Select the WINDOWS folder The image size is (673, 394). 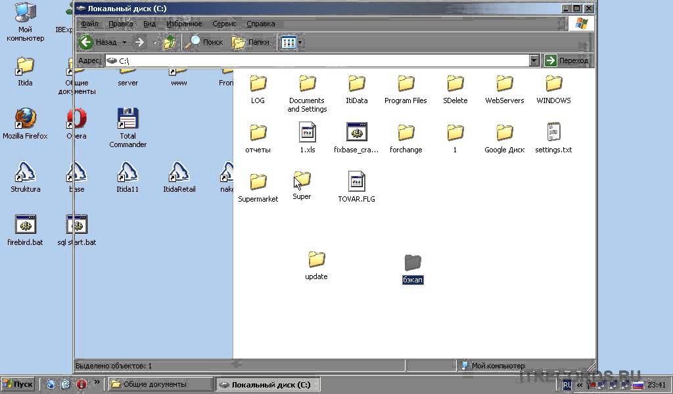[x=553, y=89]
